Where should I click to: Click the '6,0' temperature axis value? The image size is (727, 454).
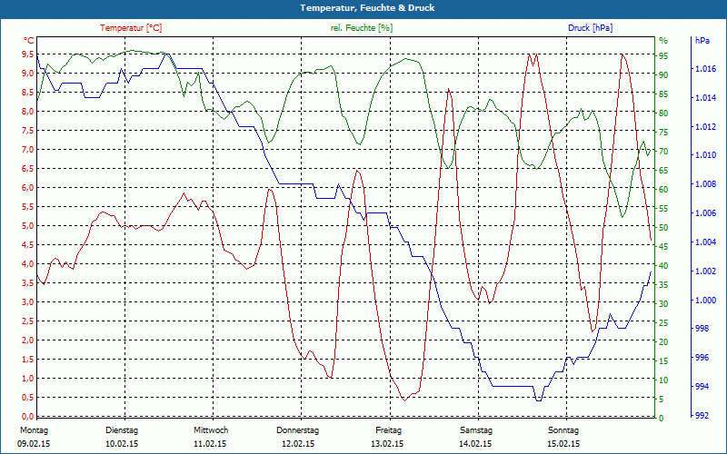pos(28,188)
